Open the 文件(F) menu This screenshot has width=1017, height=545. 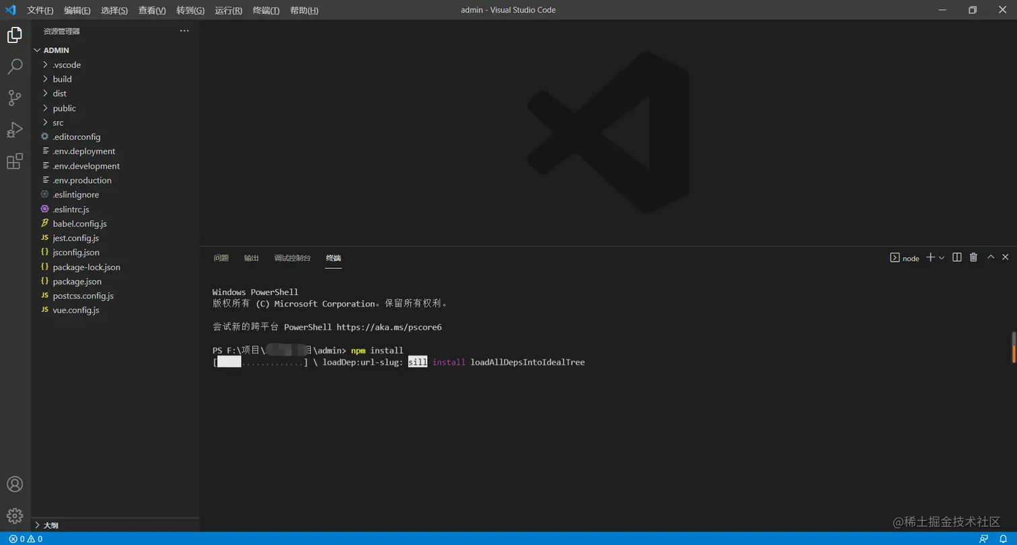point(40,10)
